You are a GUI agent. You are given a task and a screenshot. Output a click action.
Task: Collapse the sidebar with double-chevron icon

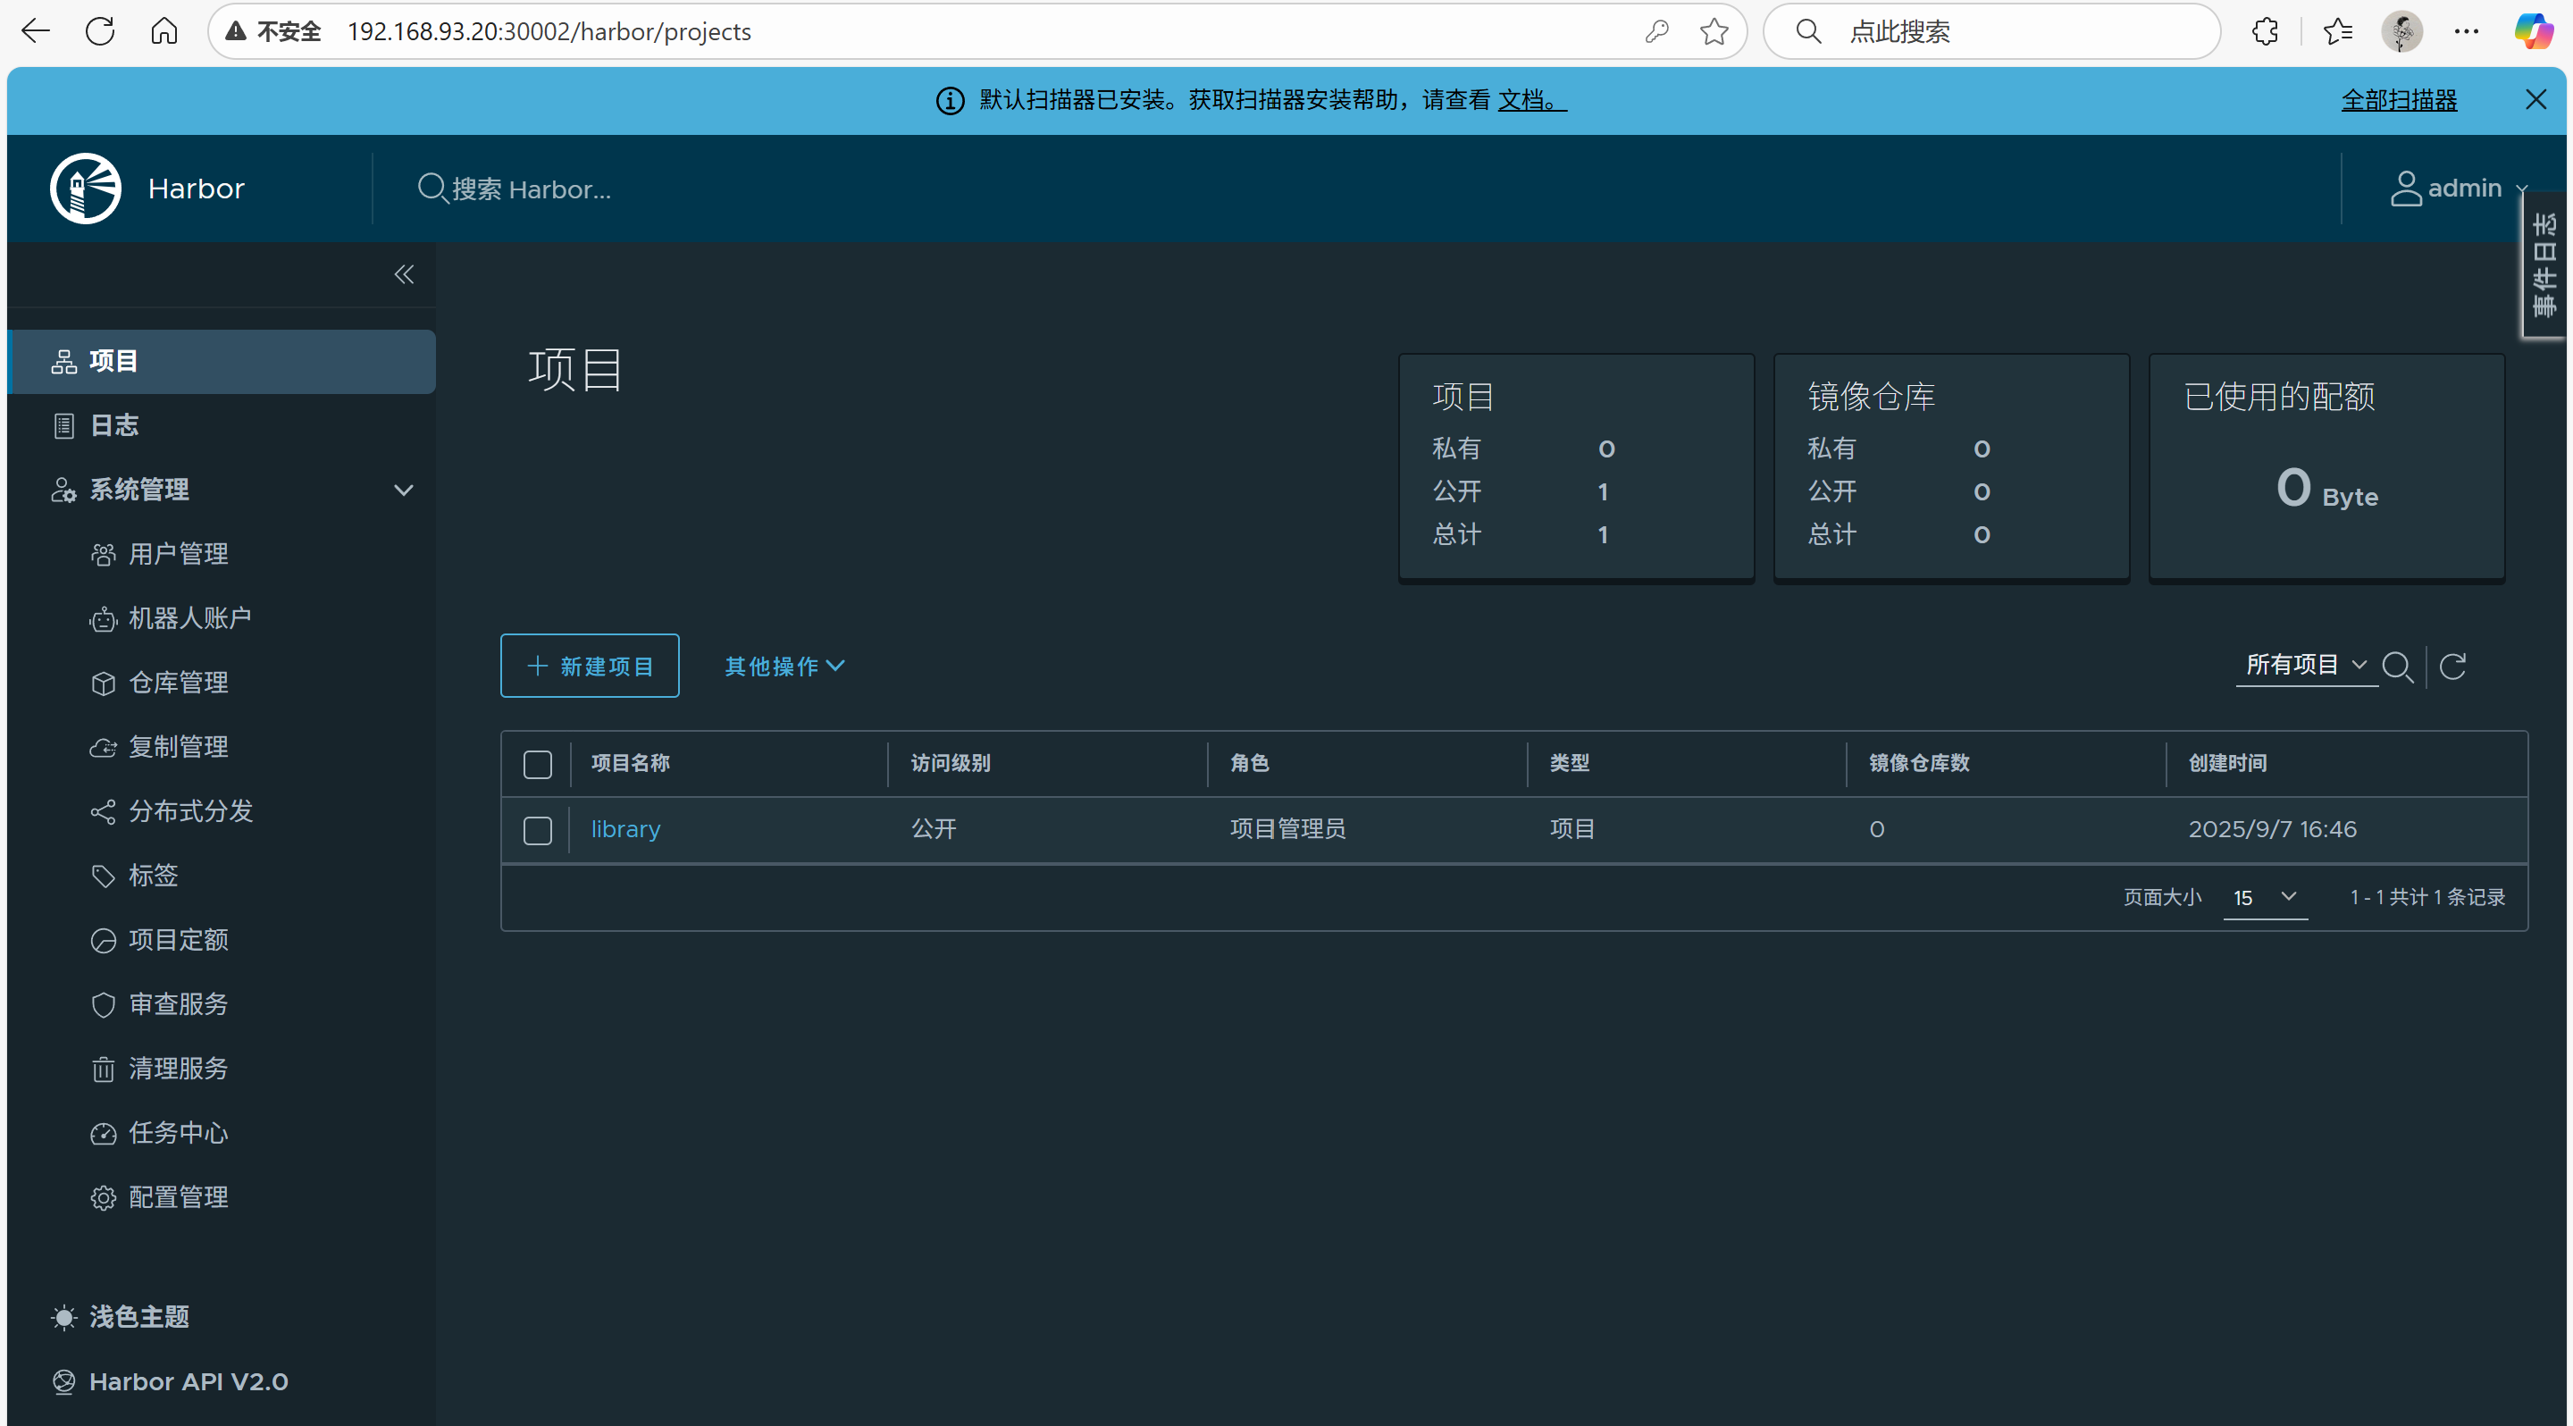tap(404, 273)
